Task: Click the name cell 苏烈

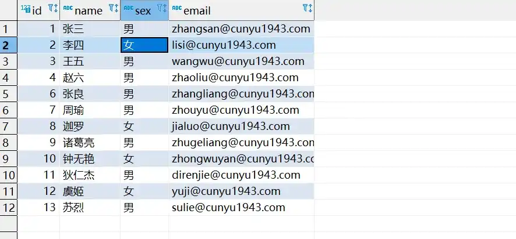Action: coord(90,207)
